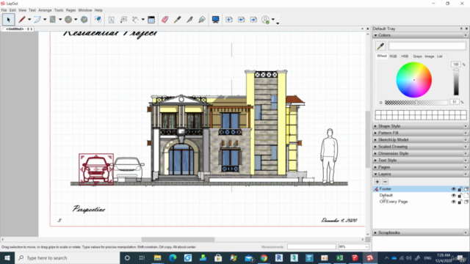Image resolution: width=470 pixels, height=264 pixels.
Task: Adjust the brightness vertical slider
Action: (456, 81)
